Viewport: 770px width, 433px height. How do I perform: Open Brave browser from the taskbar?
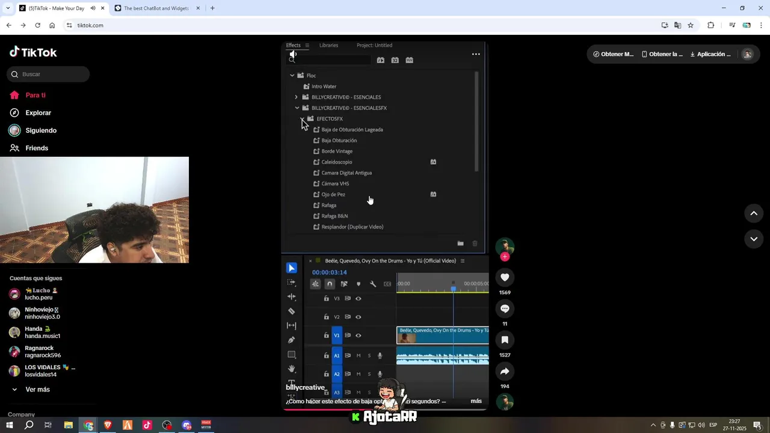(x=108, y=425)
